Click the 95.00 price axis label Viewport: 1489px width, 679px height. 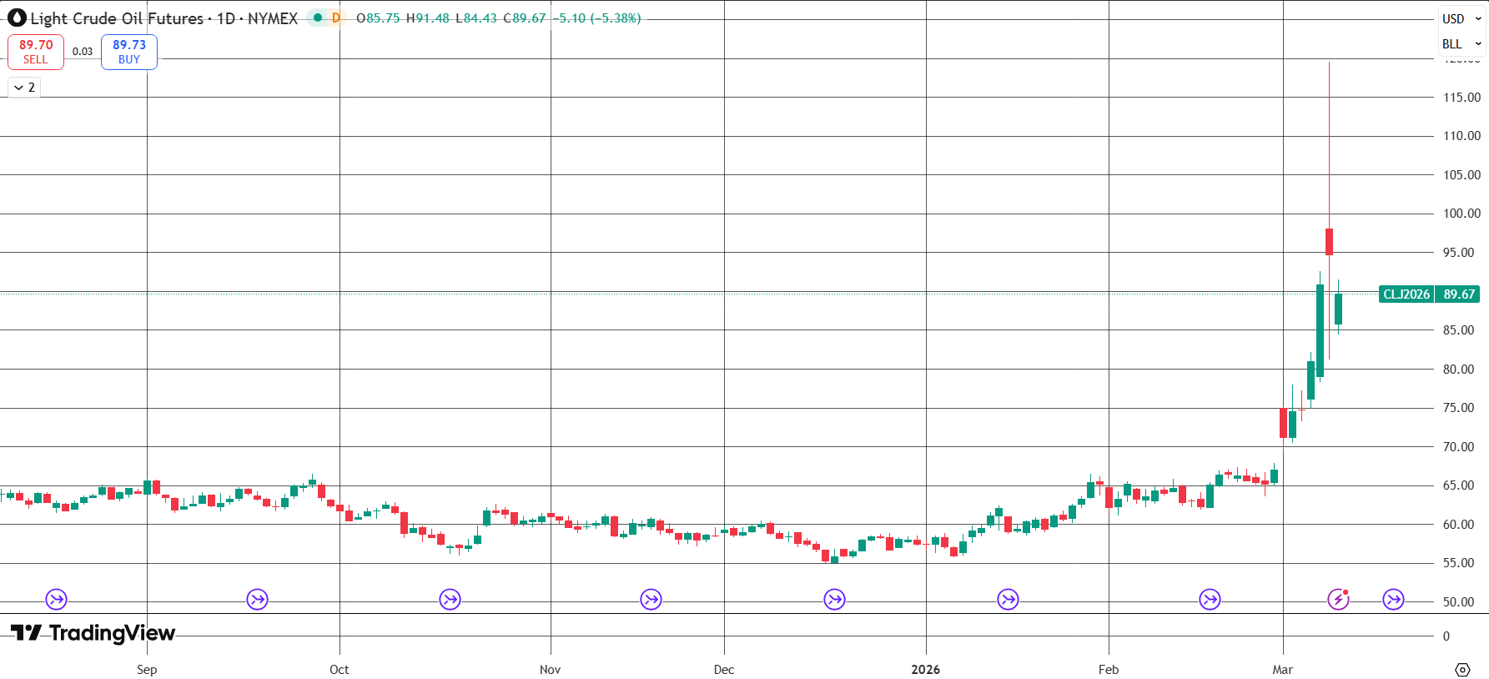1459,253
